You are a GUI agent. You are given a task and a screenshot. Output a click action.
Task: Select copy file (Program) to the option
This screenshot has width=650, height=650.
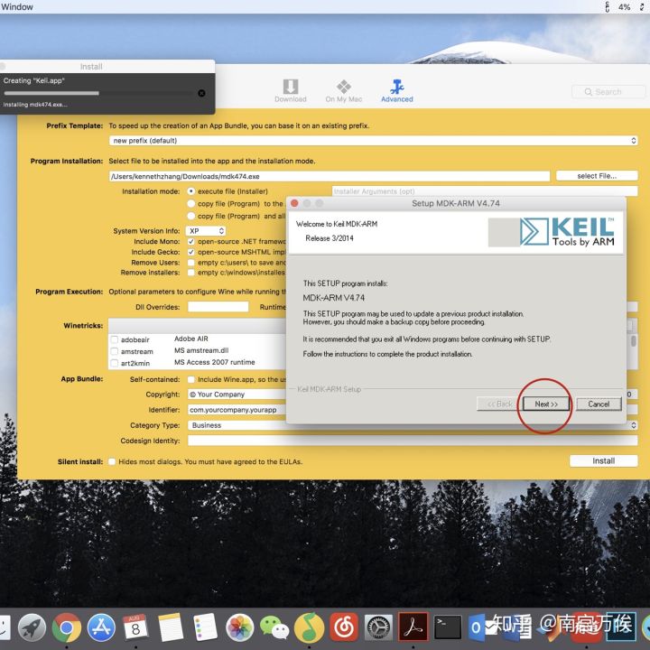191,203
